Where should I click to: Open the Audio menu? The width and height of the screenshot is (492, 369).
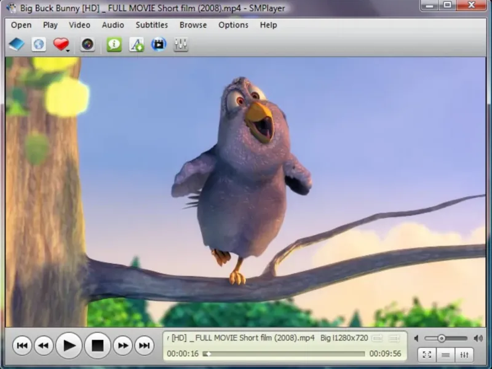113,25
